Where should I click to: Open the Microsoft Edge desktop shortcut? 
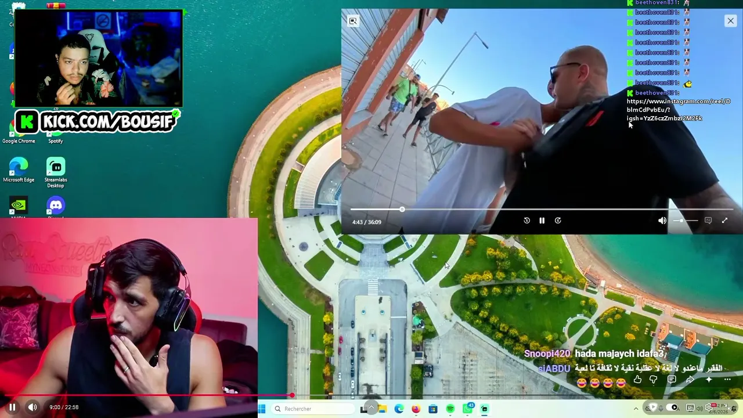[x=19, y=170]
